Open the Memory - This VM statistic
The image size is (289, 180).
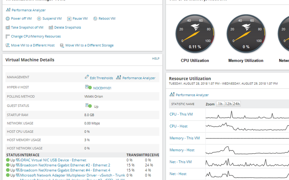(184, 138)
